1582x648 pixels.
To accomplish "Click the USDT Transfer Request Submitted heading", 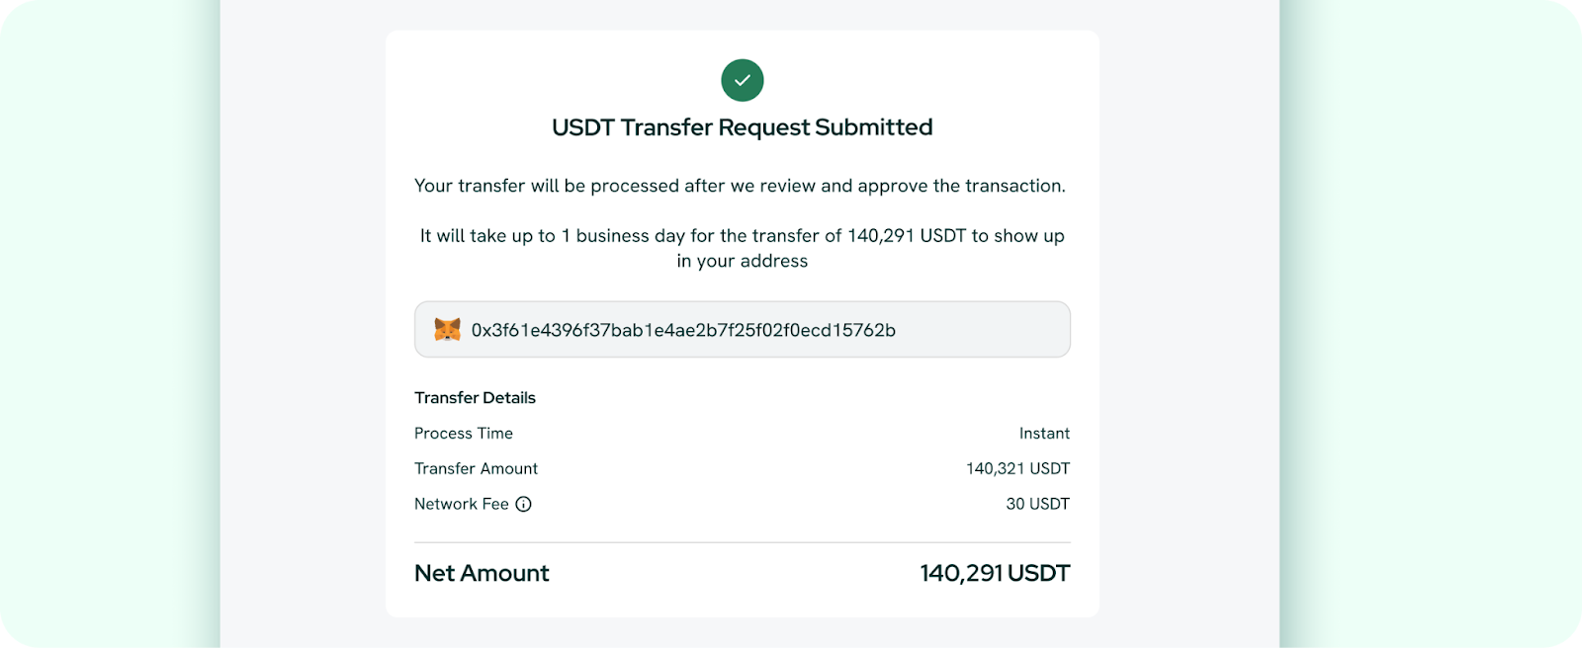I will click(743, 127).
